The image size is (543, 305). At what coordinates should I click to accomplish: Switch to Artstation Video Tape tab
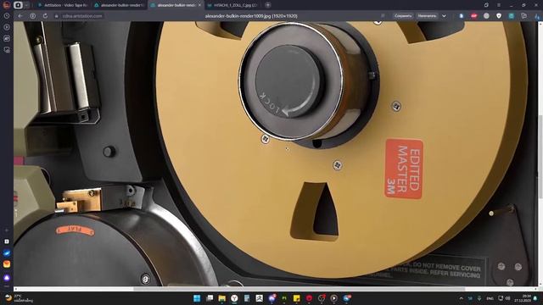point(63,5)
